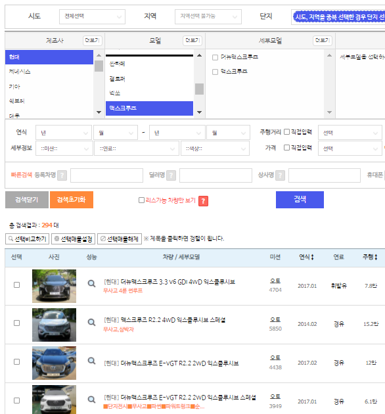Select the checkbox for the 맥스크루즈 R2.2 4WD listing
385x414 pixels.
click(x=16, y=323)
